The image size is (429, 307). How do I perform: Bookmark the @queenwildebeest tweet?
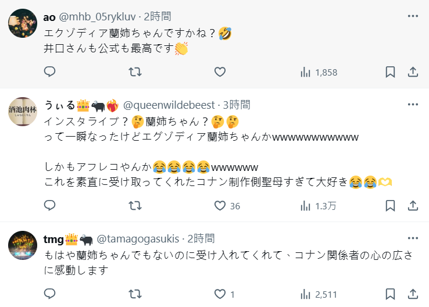tap(391, 206)
